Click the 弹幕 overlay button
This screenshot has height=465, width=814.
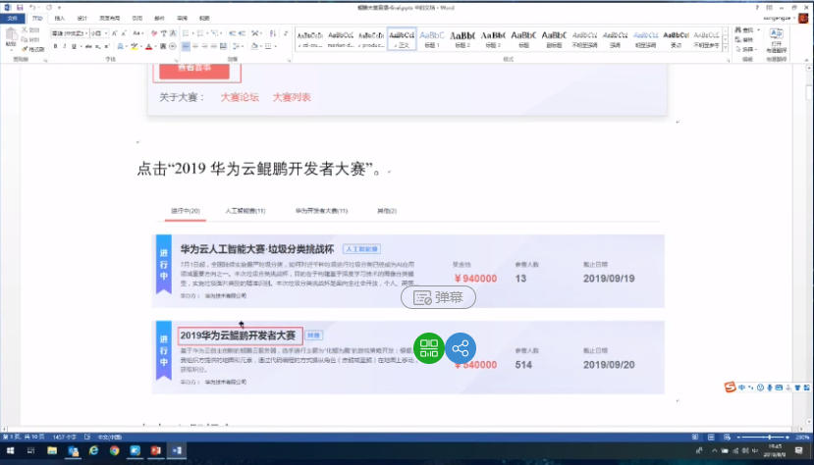[438, 297]
